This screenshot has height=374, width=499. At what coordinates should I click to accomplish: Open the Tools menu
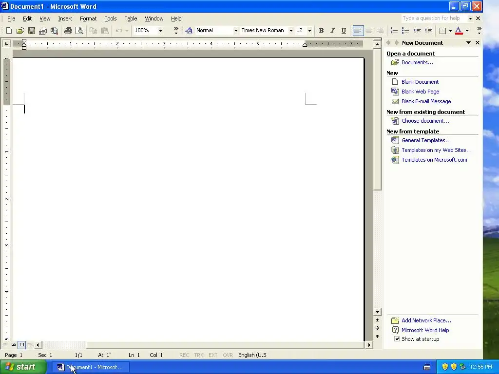(x=111, y=19)
